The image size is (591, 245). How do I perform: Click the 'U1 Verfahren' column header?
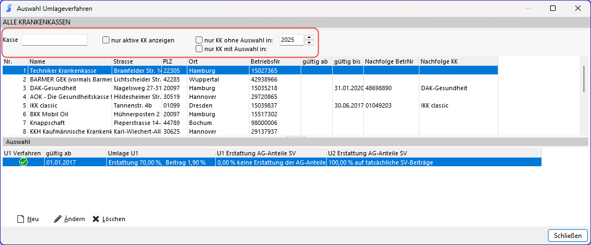point(23,153)
